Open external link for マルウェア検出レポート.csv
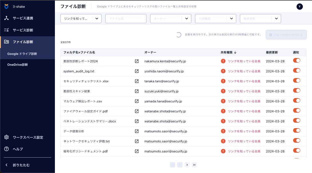The width and height of the screenshot is (312, 173). pyautogui.click(x=137, y=101)
